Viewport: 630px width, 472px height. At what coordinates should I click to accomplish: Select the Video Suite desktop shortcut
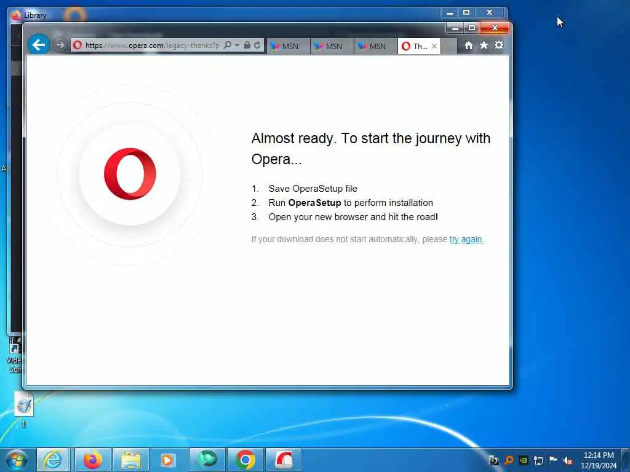[15, 355]
